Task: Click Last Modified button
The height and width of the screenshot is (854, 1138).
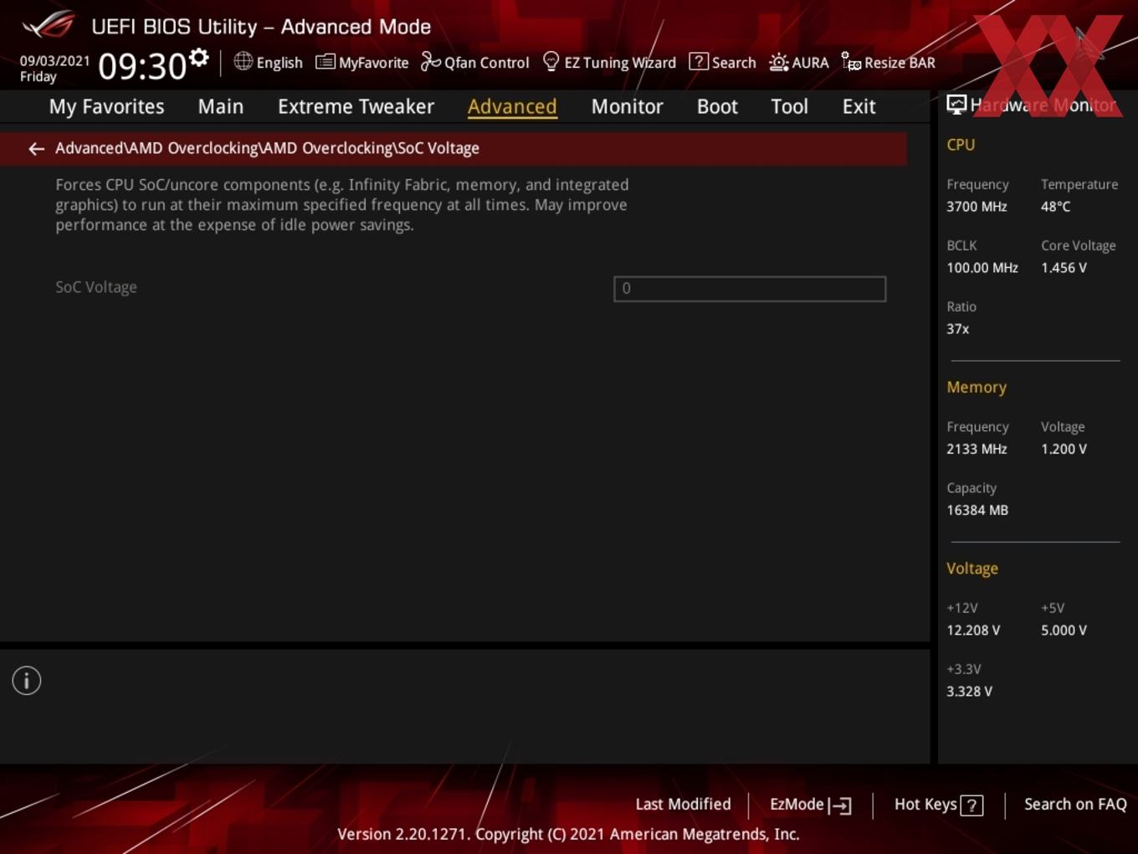Action: (x=683, y=805)
